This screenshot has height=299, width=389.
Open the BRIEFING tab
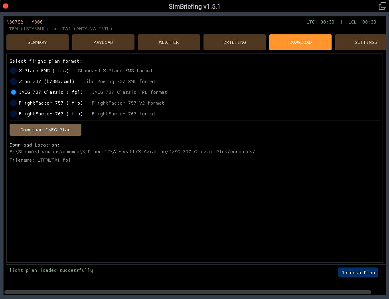pos(235,42)
